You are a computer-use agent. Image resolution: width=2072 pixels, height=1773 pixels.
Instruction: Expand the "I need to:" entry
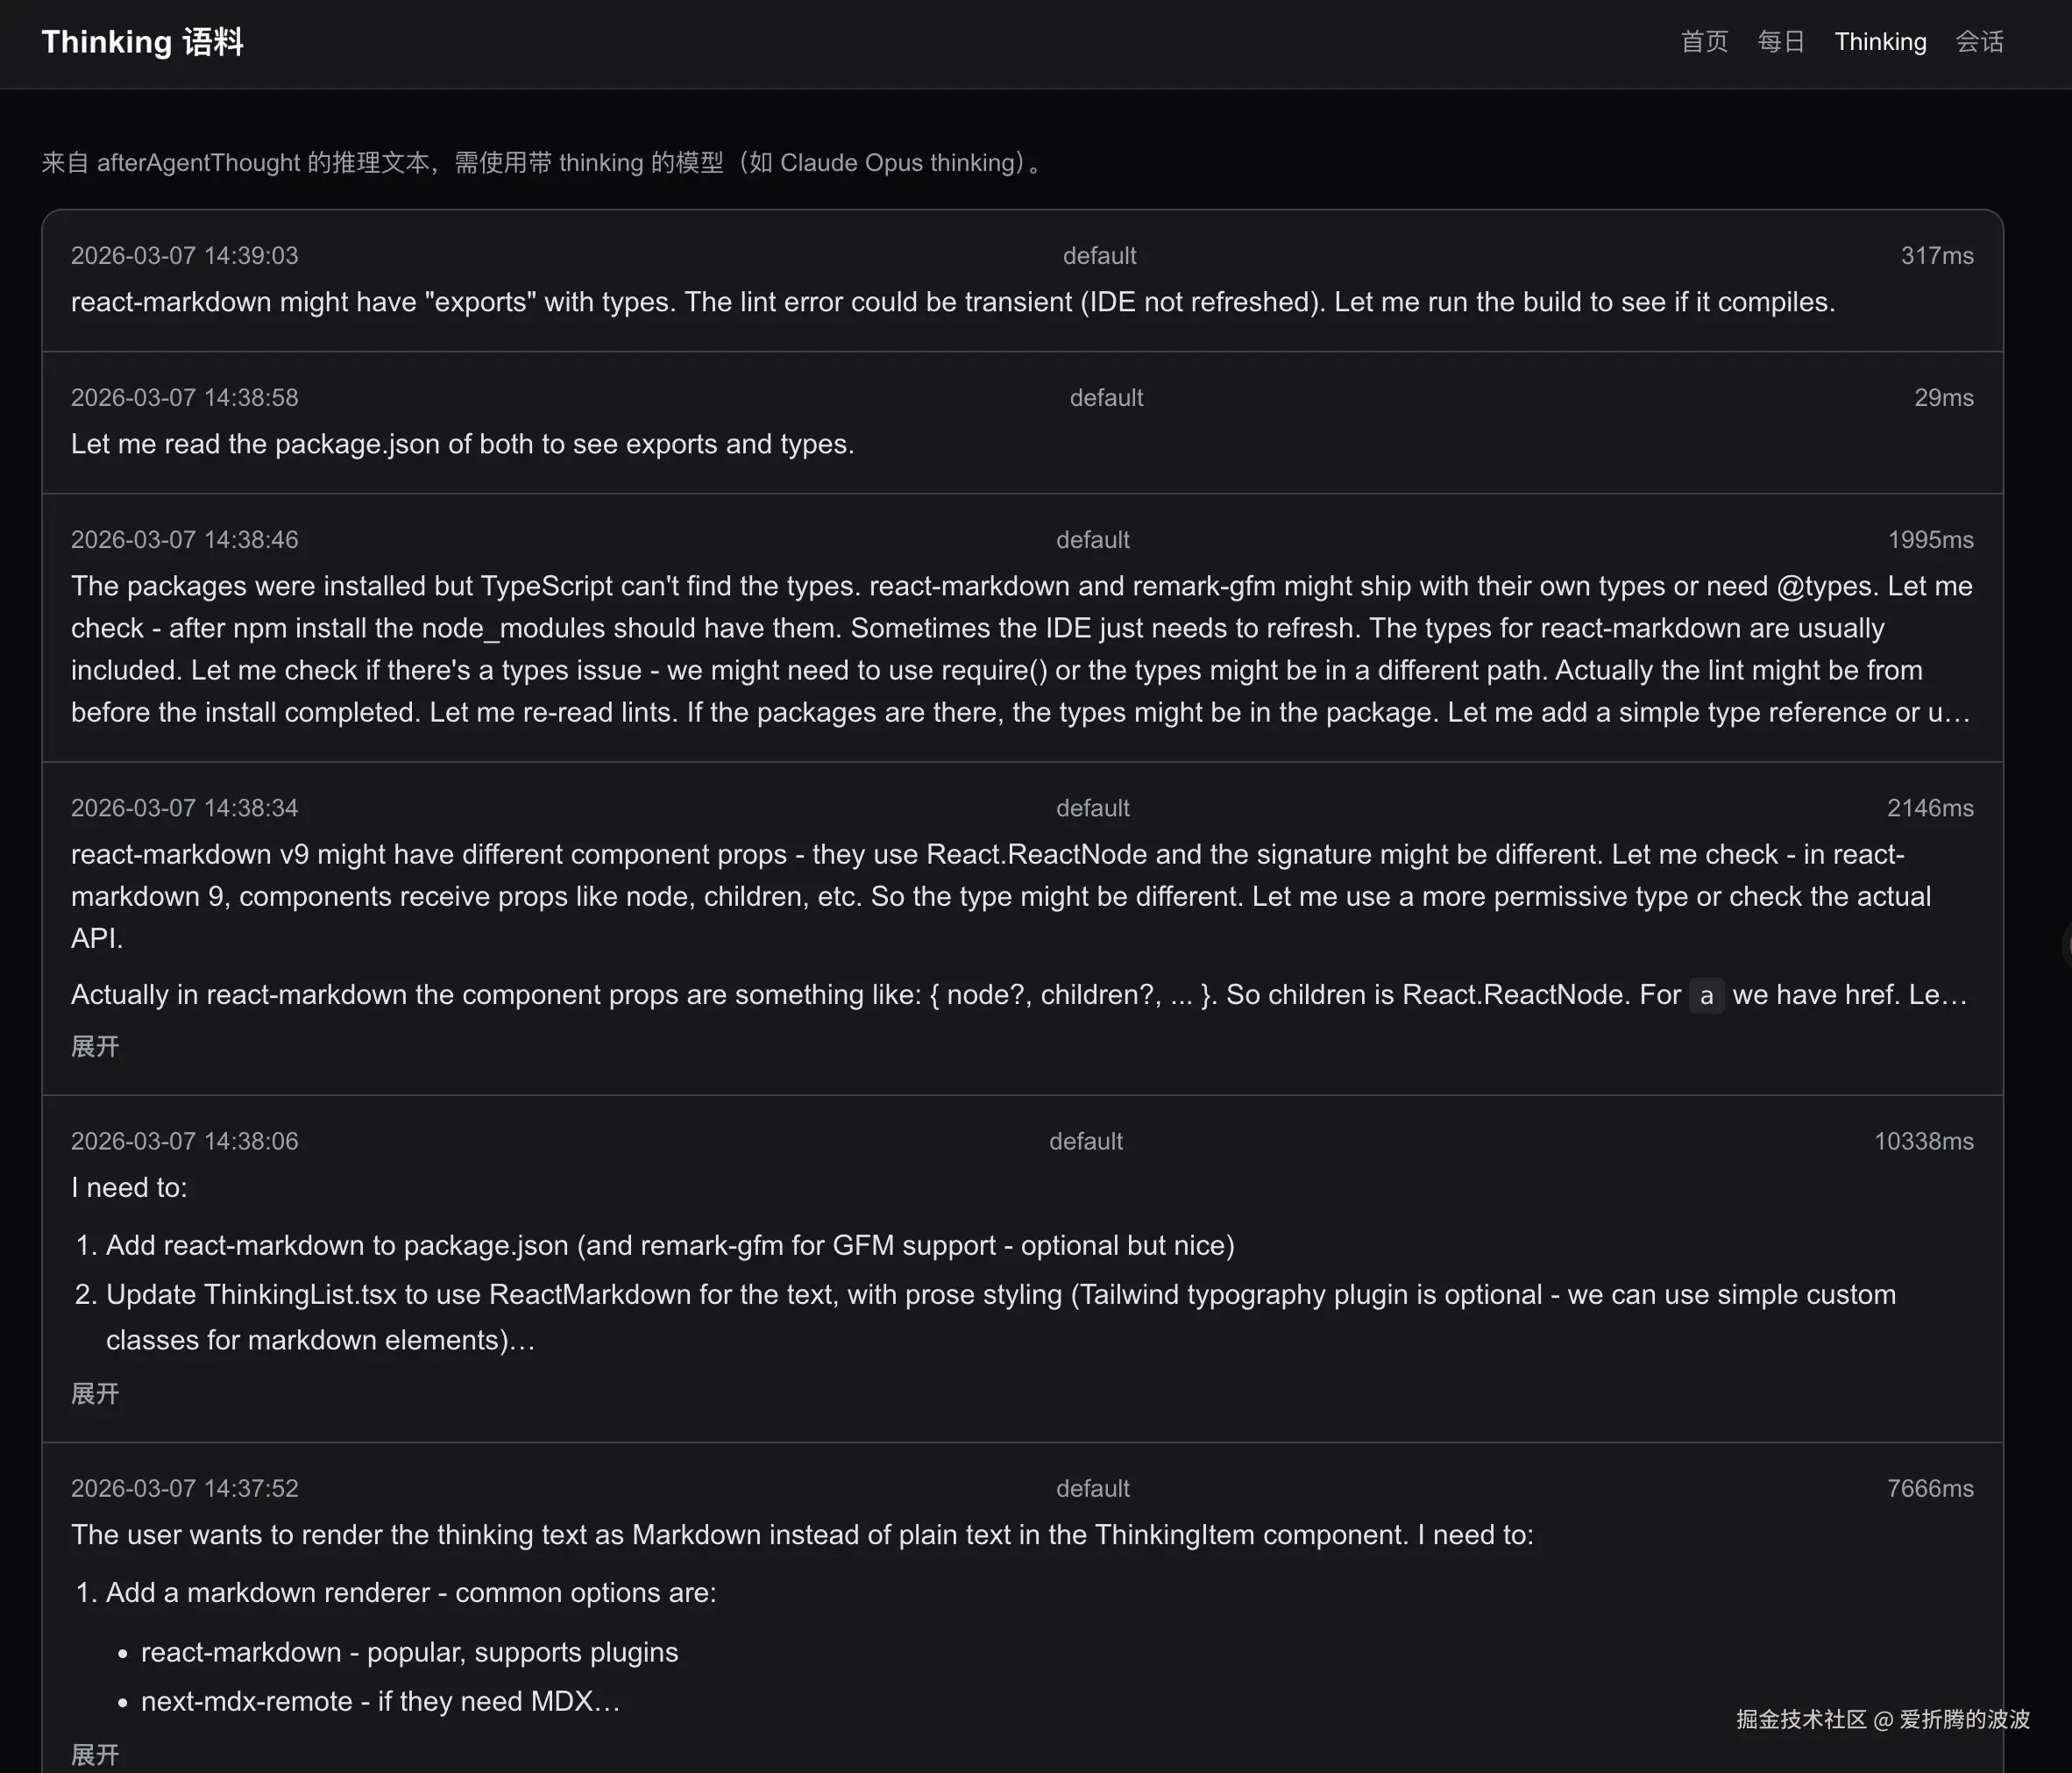tap(95, 1394)
